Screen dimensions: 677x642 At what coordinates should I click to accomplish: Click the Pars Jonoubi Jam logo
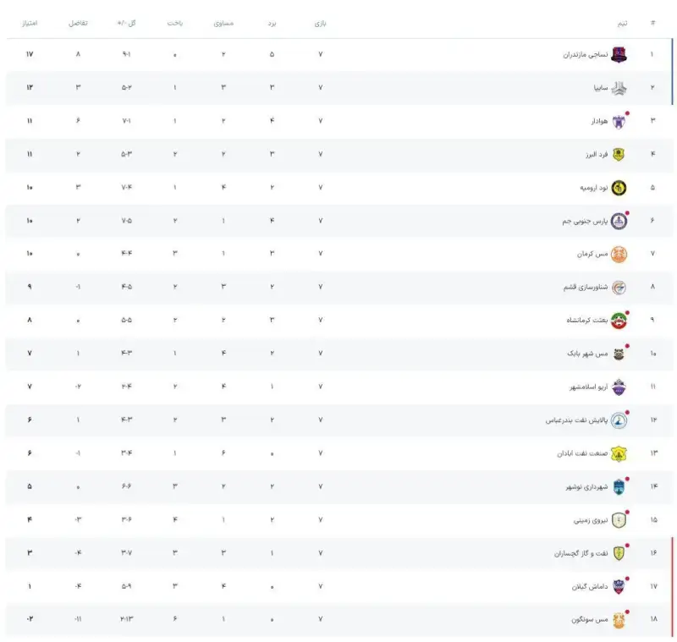click(x=619, y=221)
